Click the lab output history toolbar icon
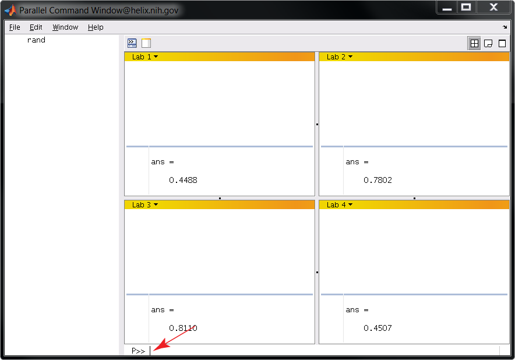 point(146,43)
